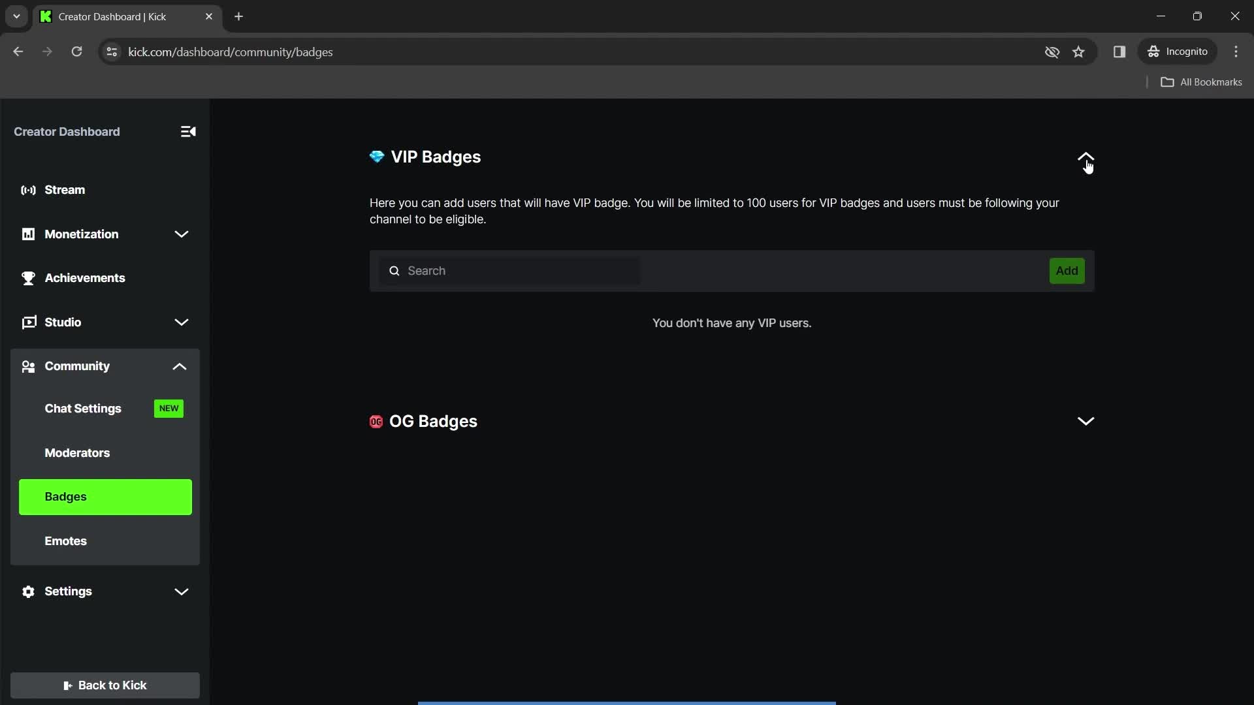Viewport: 1254px width, 705px height.
Task: Click the Monetization sidebar icon
Action: [x=29, y=233]
